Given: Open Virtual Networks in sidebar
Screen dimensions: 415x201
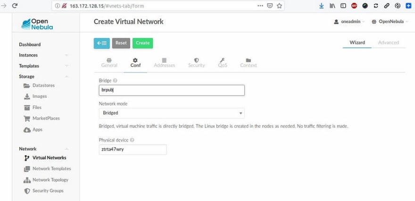Looking at the screenshot, I should click(49, 158).
